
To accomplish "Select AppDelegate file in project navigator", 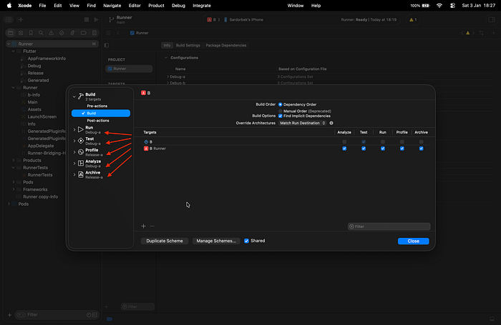I will click(41, 146).
